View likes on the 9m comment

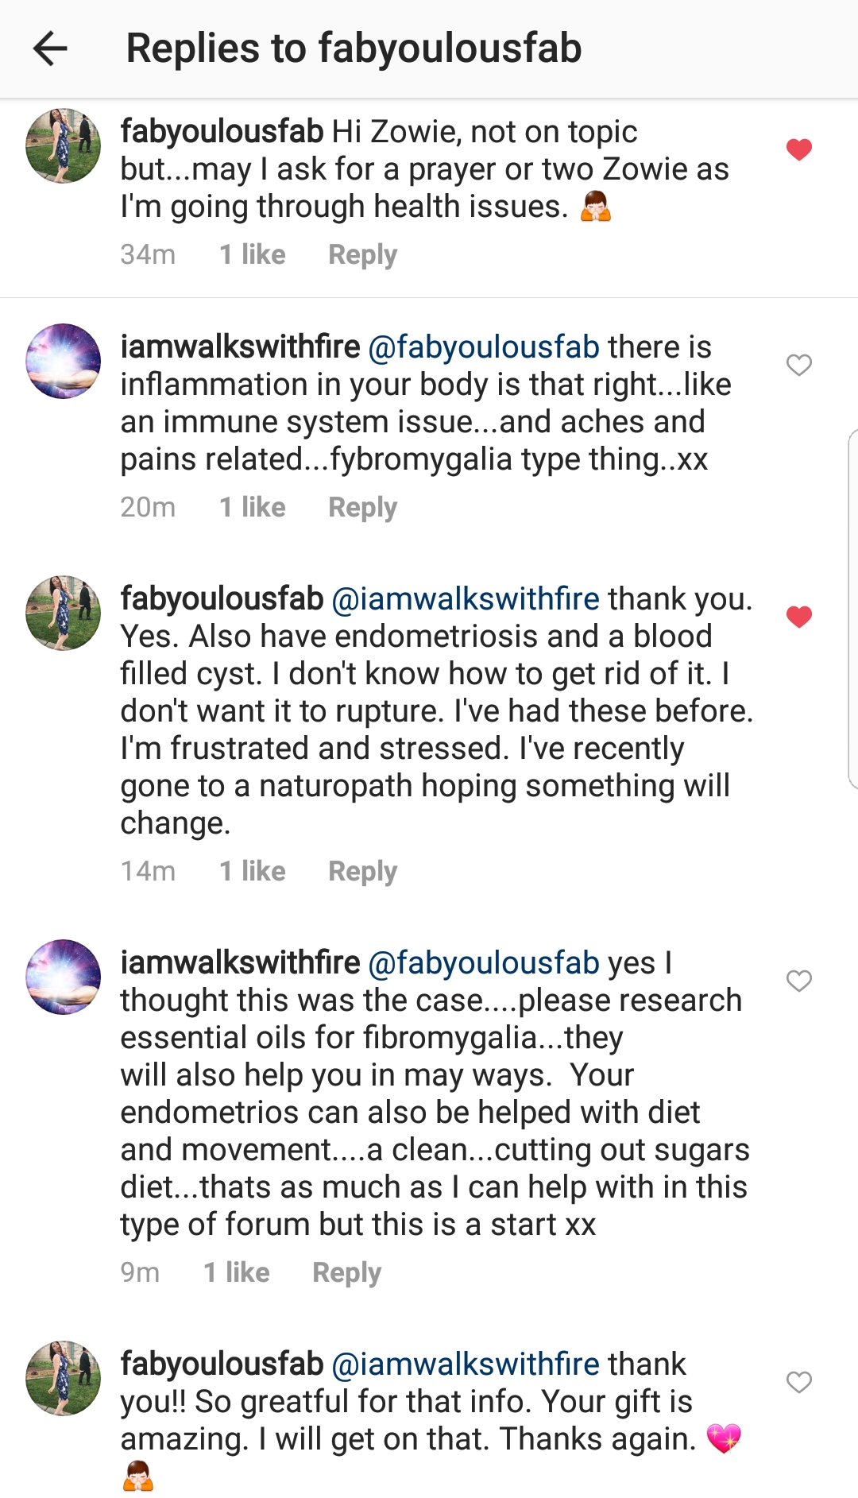point(236,1272)
